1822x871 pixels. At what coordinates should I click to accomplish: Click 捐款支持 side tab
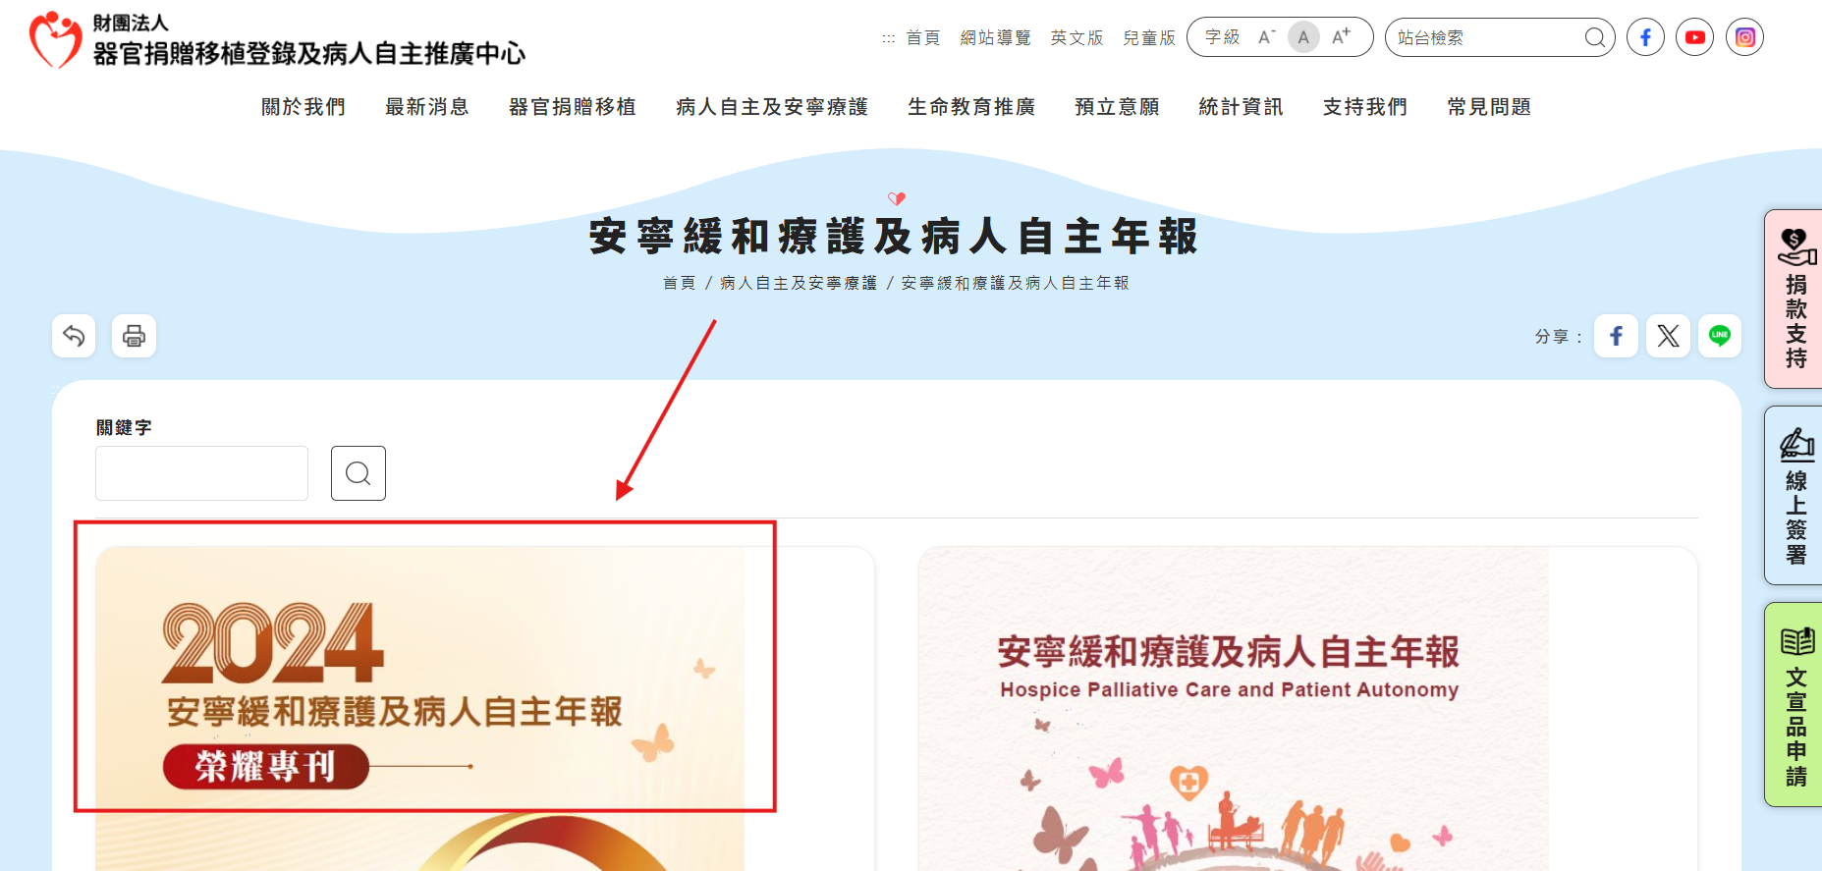point(1794,299)
